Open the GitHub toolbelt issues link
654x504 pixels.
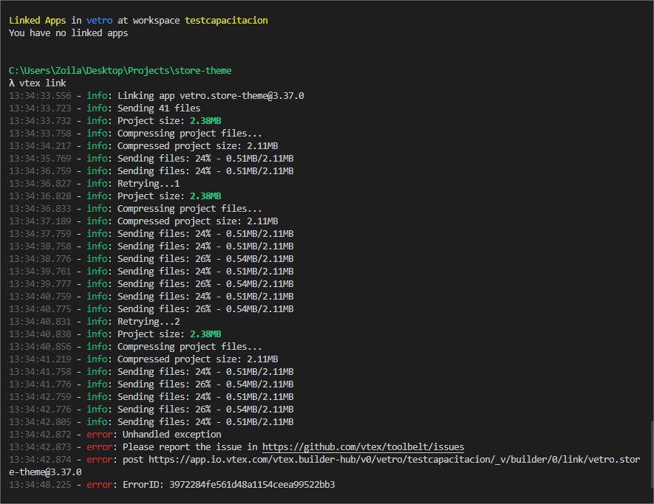(363, 446)
